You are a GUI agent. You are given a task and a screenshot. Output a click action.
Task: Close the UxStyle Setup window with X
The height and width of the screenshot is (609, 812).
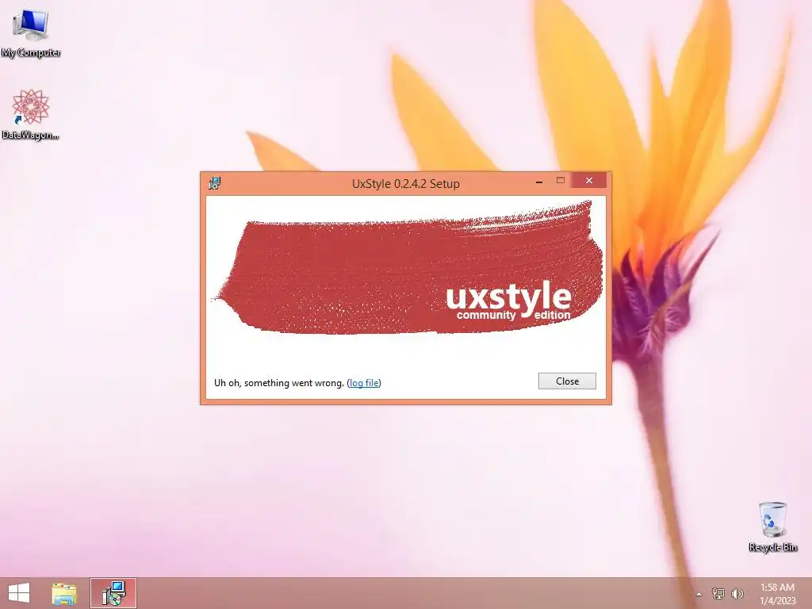click(589, 180)
